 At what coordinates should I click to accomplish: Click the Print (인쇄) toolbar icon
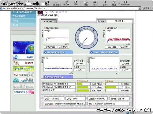pyautogui.click(x=105, y=3)
